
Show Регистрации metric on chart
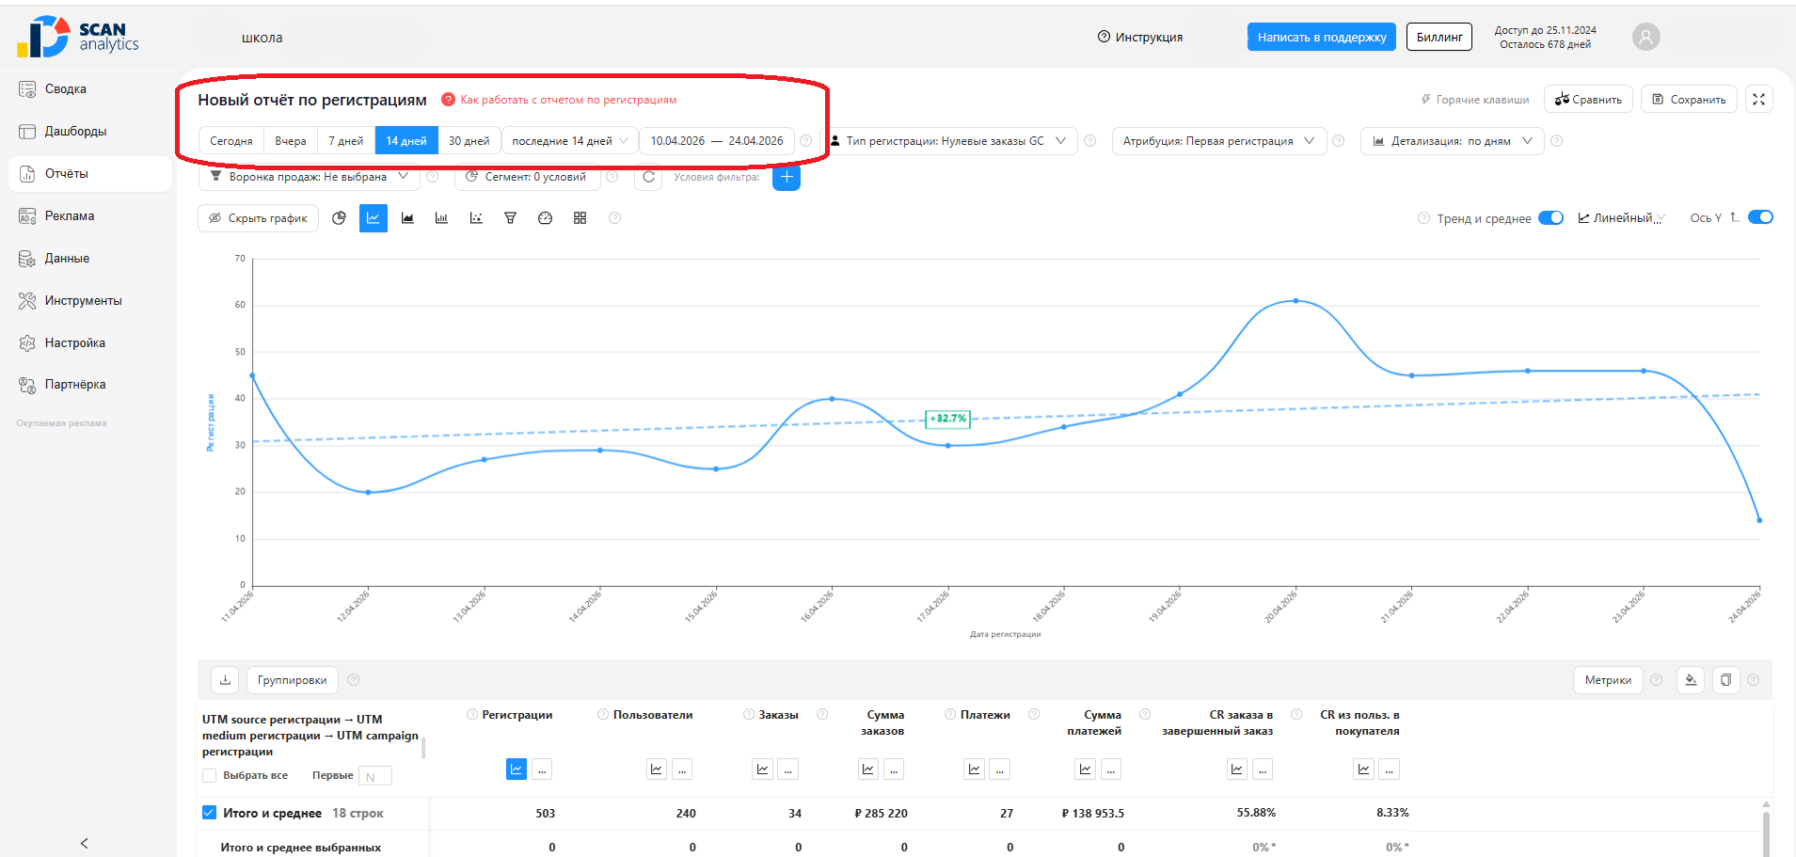pyautogui.click(x=517, y=770)
